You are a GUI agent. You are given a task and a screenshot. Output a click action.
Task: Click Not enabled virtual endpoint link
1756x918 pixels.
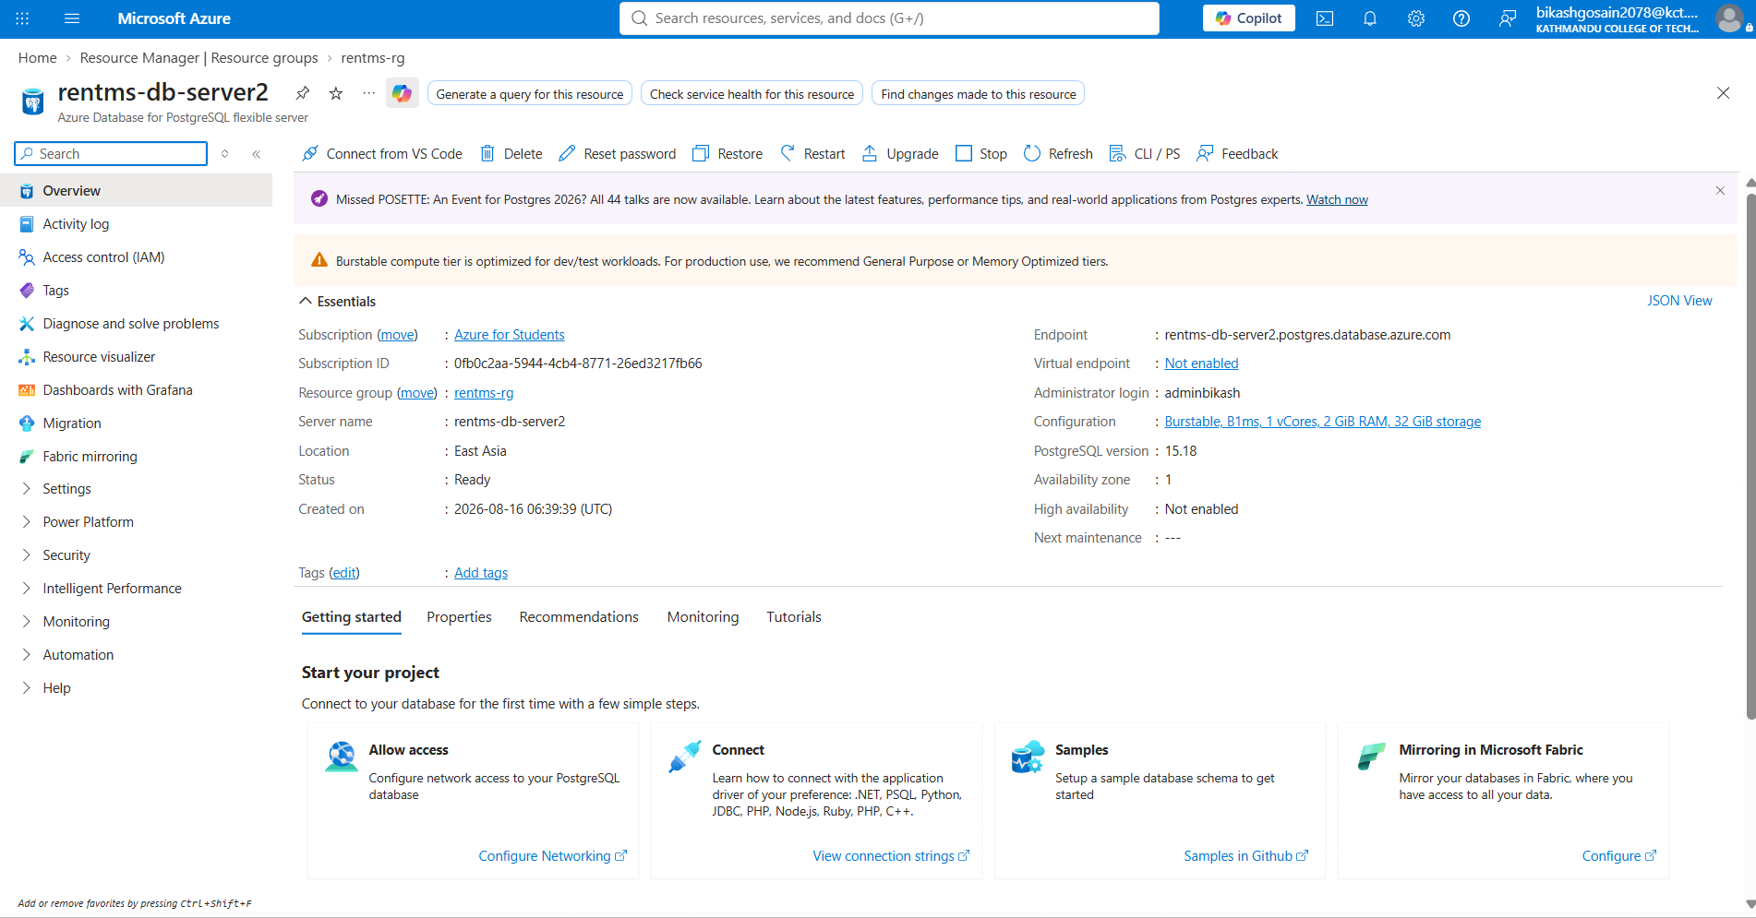coord(1202,364)
